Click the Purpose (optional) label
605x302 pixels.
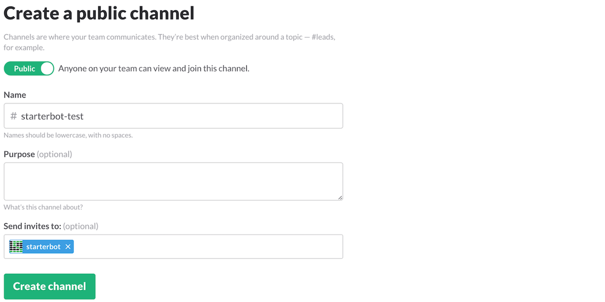point(38,154)
